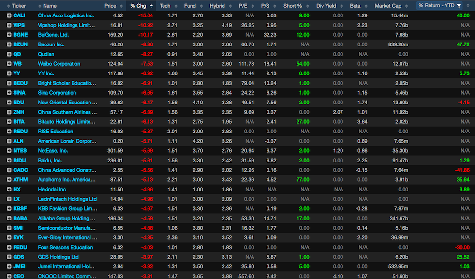The height and width of the screenshot is (279, 475).
Task: Sort table by Ticker column header
Action: [x=19, y=6]
